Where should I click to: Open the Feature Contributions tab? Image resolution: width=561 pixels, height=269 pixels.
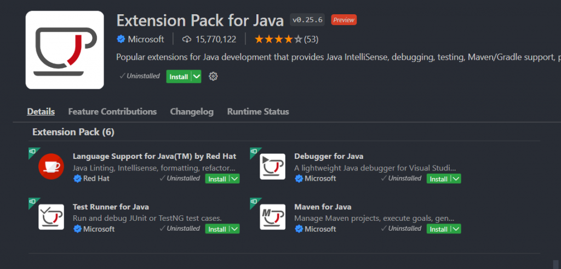(x=112, y=112)
